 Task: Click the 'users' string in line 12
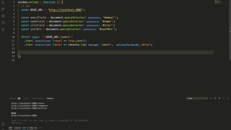106,45
